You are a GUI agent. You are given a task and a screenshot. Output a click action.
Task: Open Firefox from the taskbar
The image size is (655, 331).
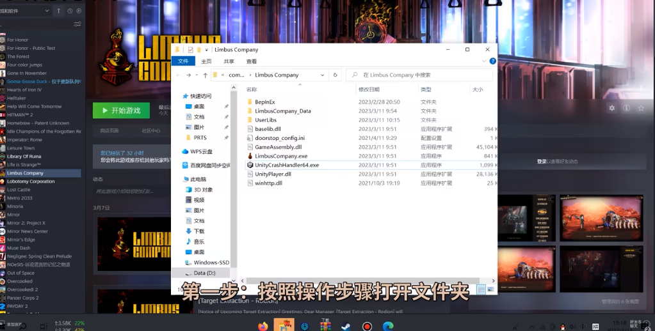tap(263, 326)
